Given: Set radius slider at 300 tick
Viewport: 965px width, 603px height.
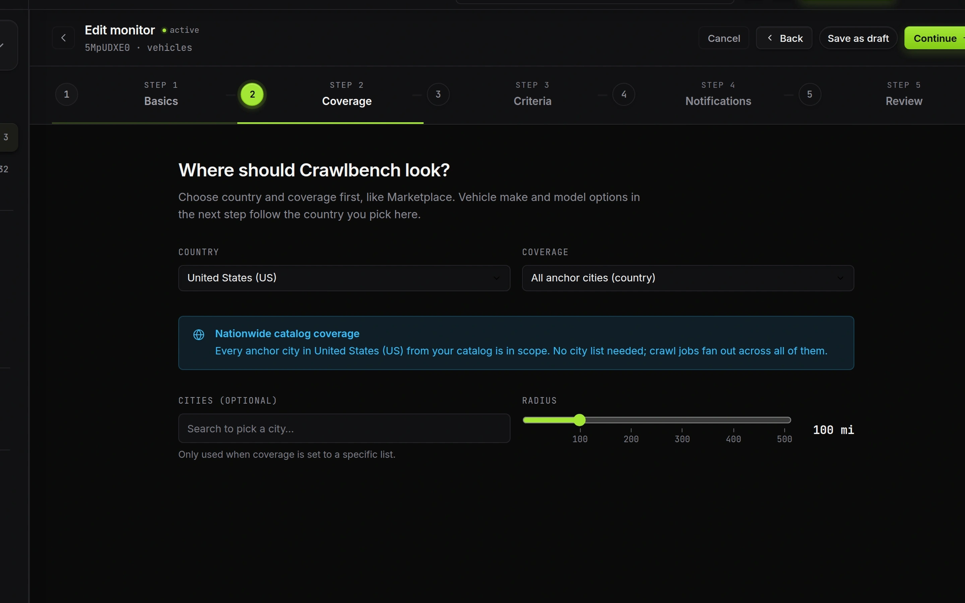Looking at the screenshot, I should click(682, 420).
